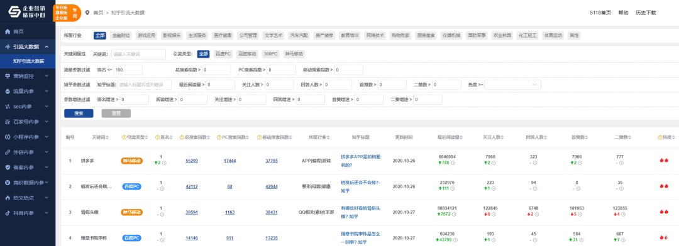Expand the 百家号内参 menu chevron
The width and height of the screenshot is (679, 246).
pos(47,122)
